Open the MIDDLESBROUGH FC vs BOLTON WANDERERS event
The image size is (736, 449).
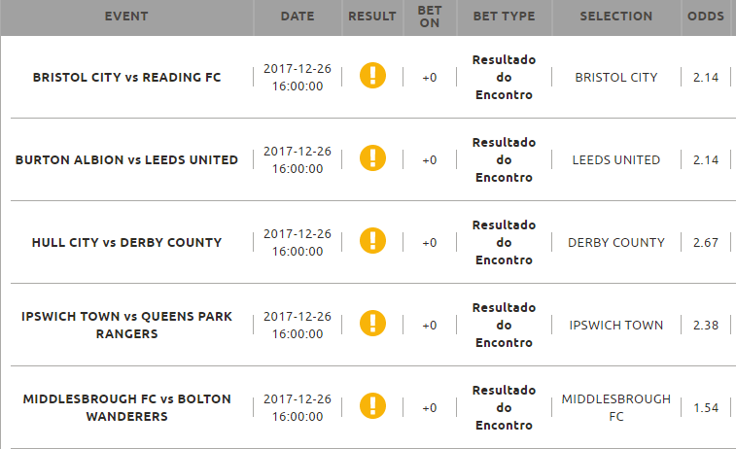tap(126, 408)
